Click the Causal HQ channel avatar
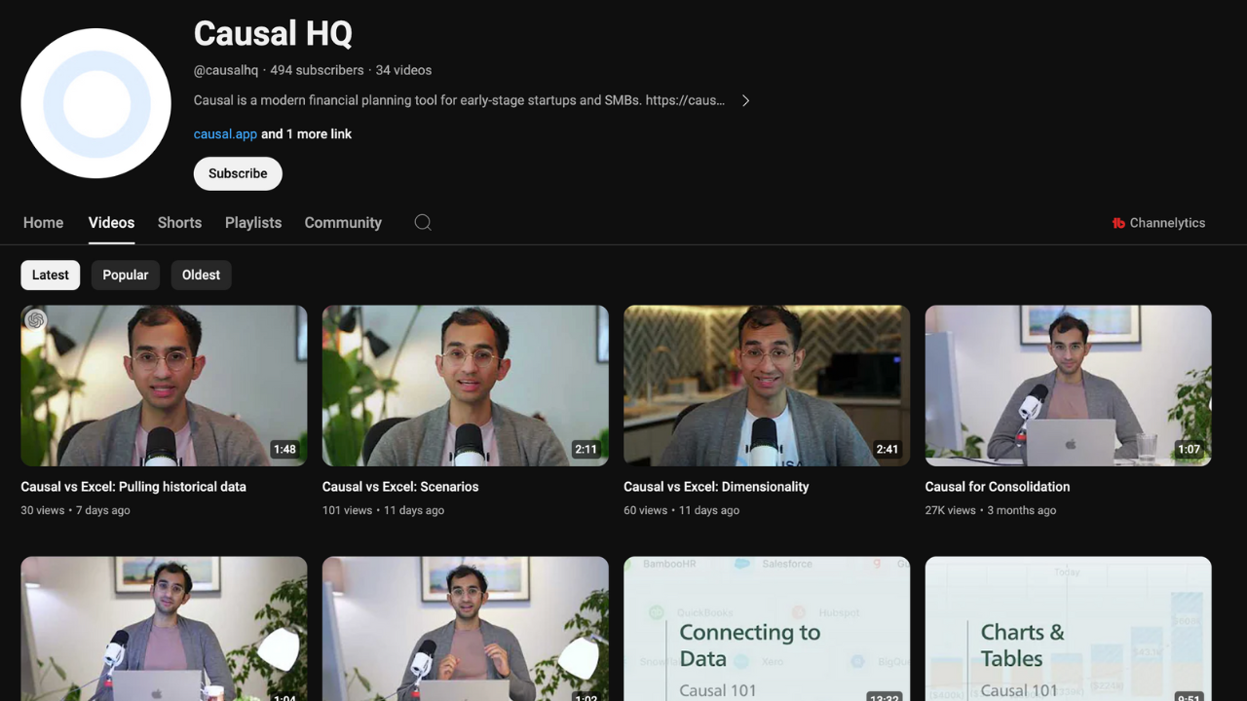 click(x=95, y=103)
